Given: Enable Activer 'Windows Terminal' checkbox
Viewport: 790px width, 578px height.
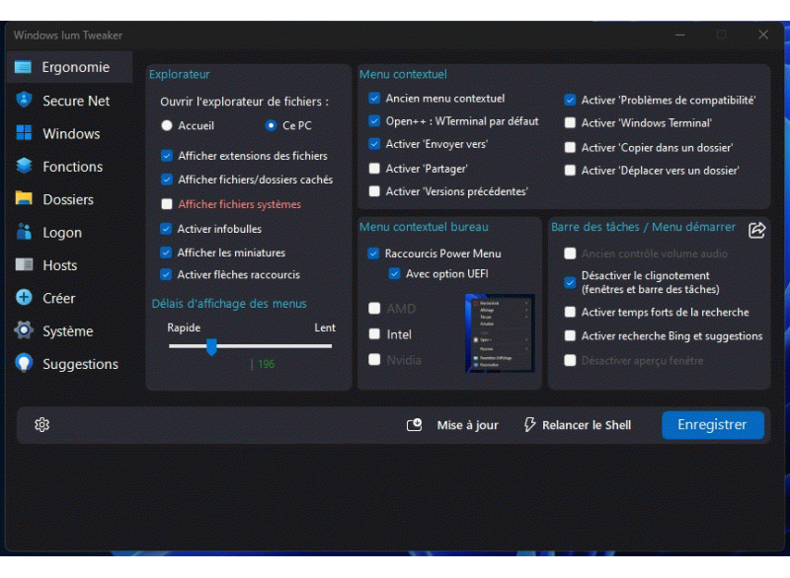Looking at the screenshot, I should pyautogui.click(x=570, y=122).
